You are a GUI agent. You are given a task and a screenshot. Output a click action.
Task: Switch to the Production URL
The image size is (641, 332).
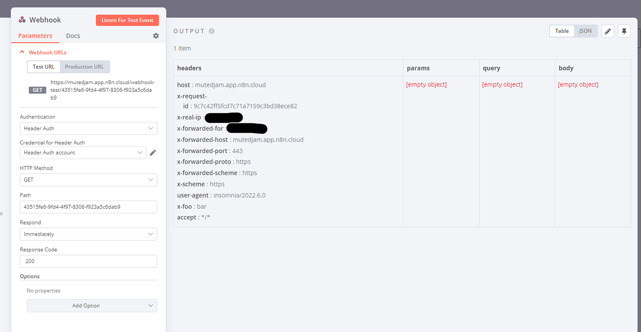pos(84,66)
